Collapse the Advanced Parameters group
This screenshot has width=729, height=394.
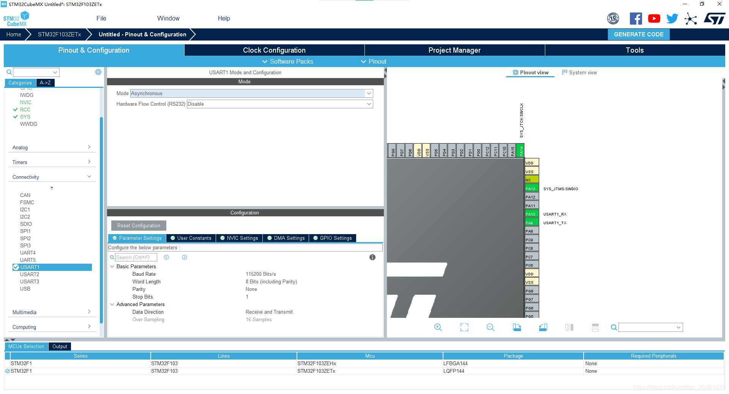tap(112, 304)
